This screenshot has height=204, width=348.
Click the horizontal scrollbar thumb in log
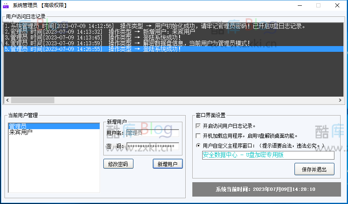[x=33, y=100]
